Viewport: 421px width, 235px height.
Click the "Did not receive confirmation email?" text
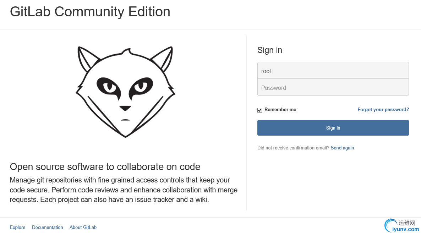pyautogui.click(x=293, y=148)
